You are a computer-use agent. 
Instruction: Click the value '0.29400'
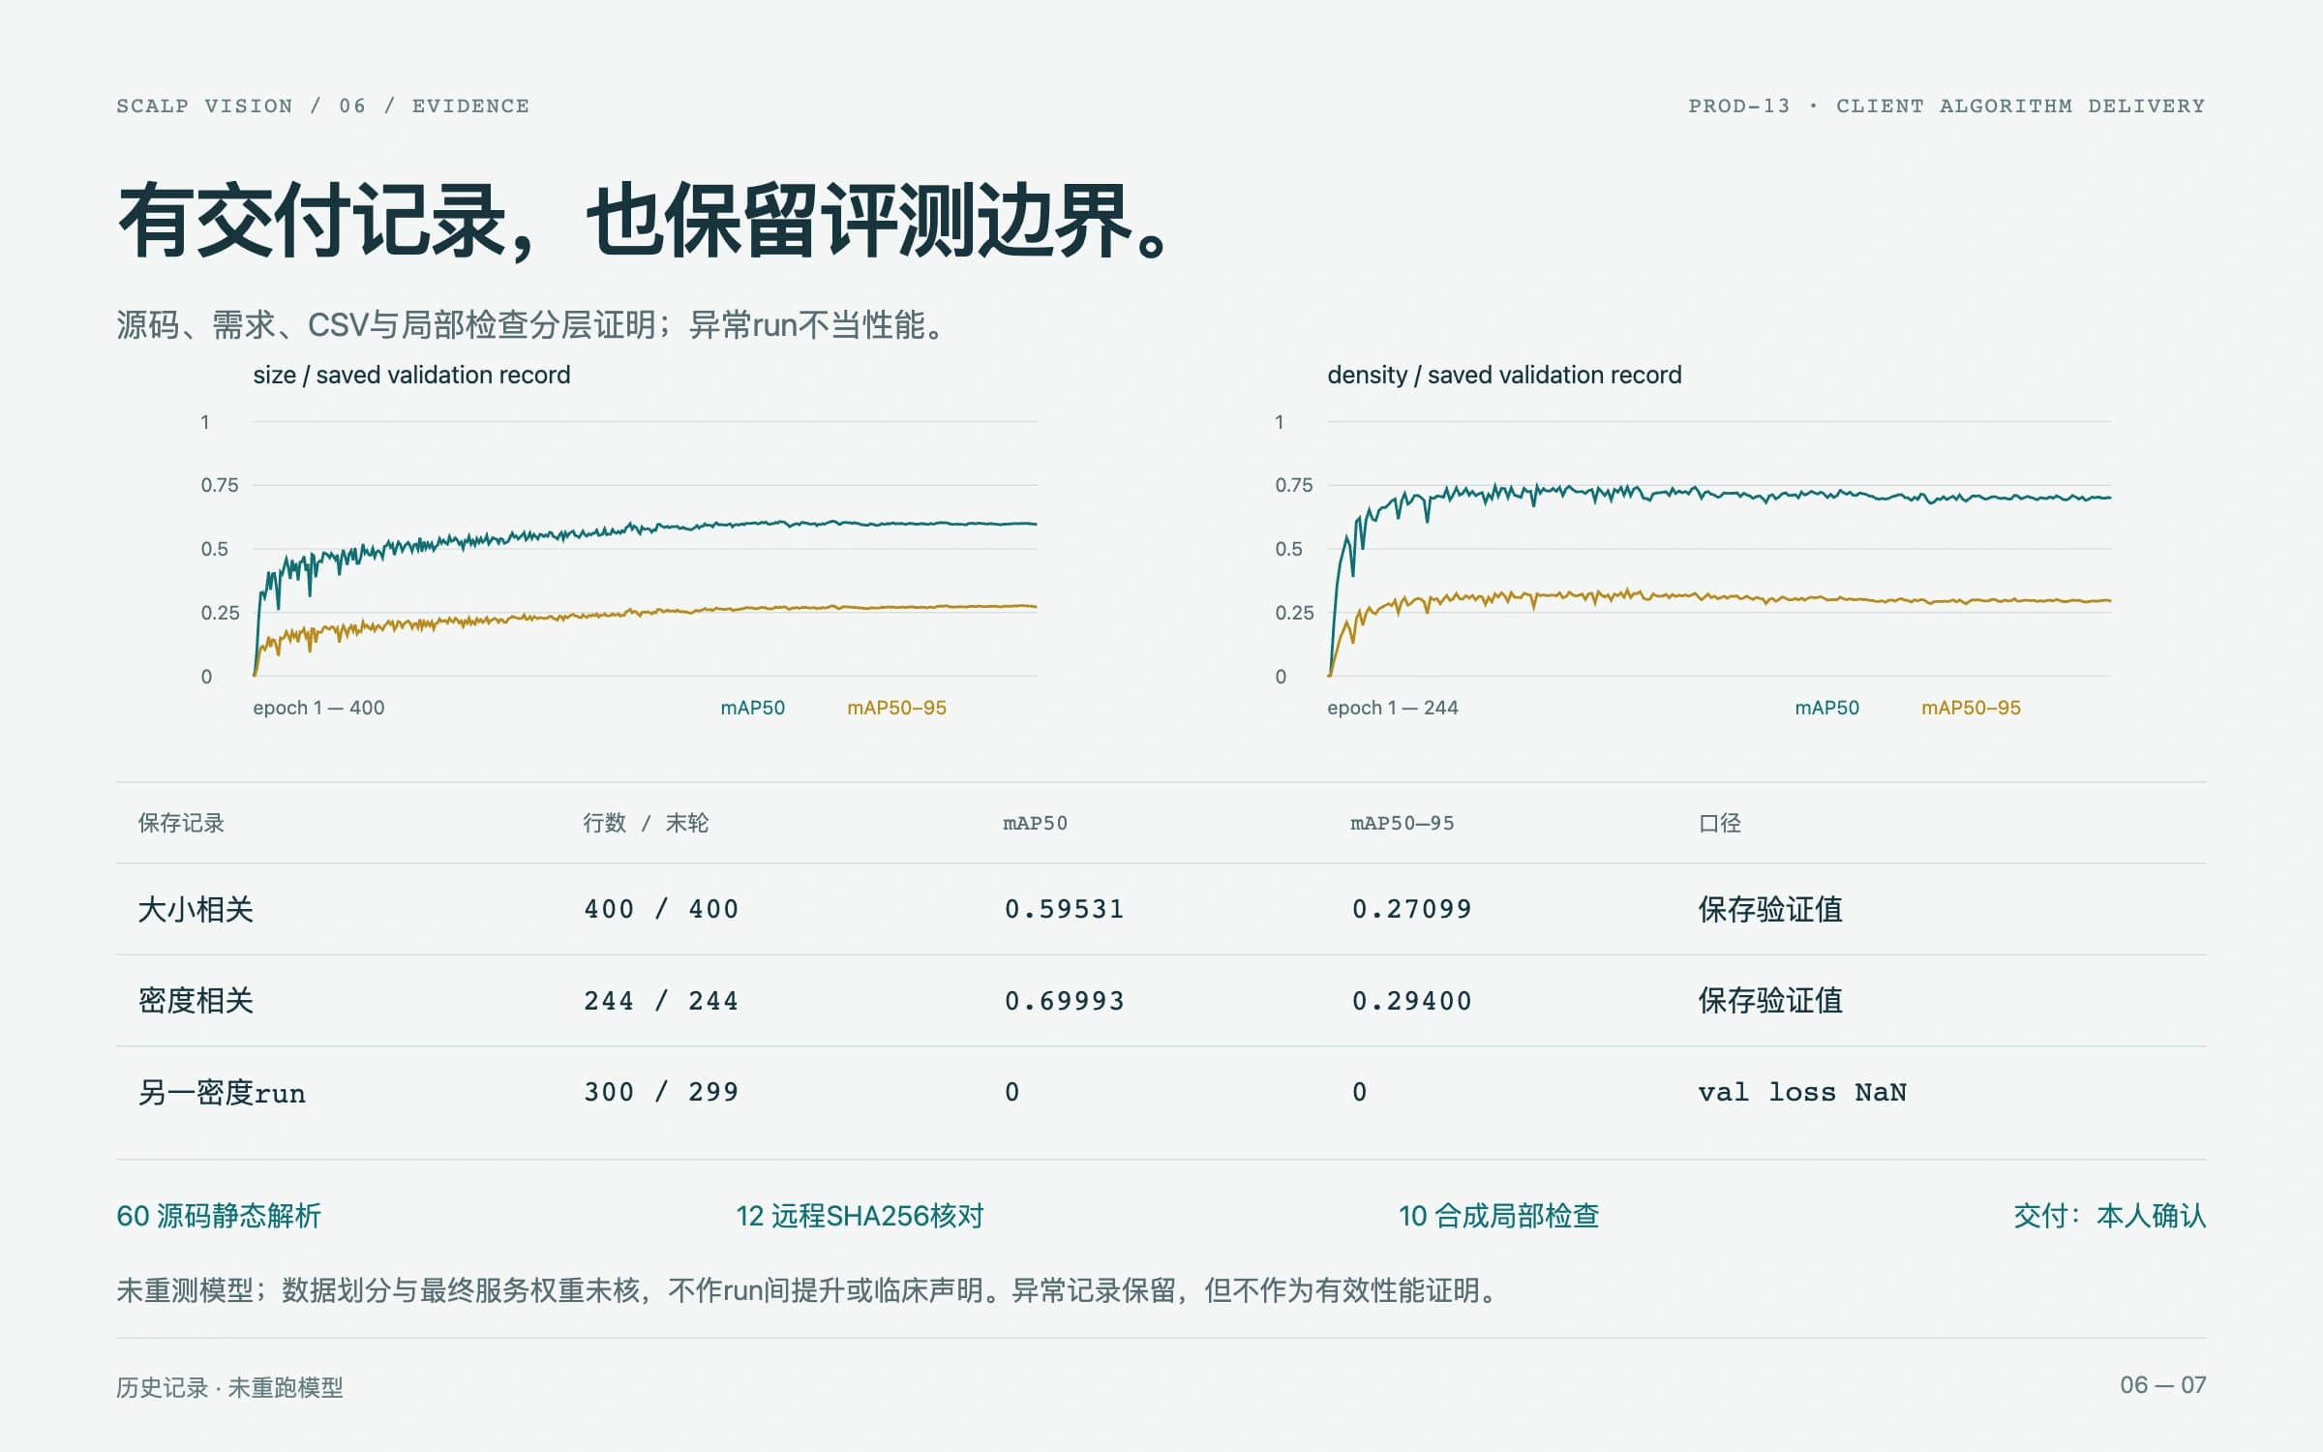pyautogui.click(x=1411, y=1000)
